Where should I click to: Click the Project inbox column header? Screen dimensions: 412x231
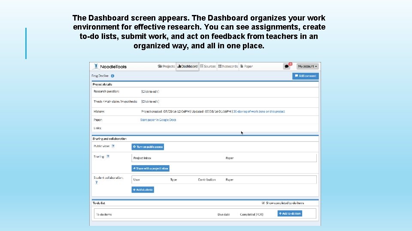[x=142, y=158]
